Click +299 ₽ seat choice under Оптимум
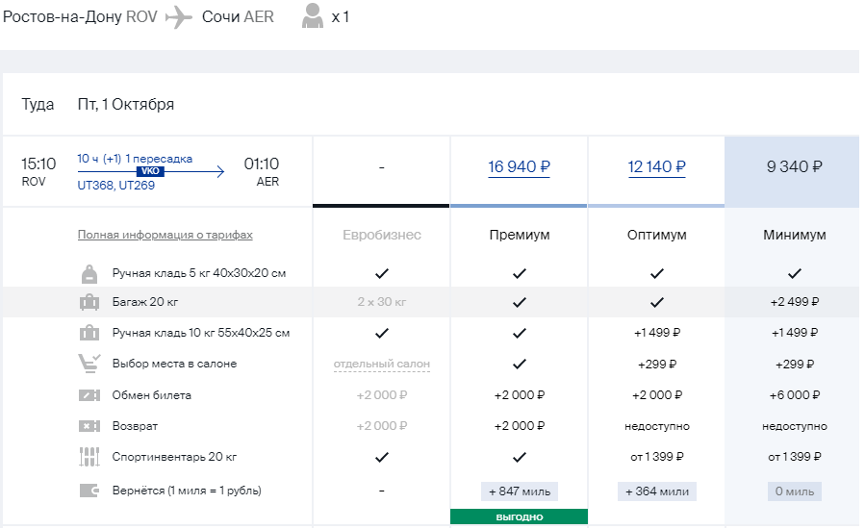This screenshot has width=865, height=529. point(656,365)
